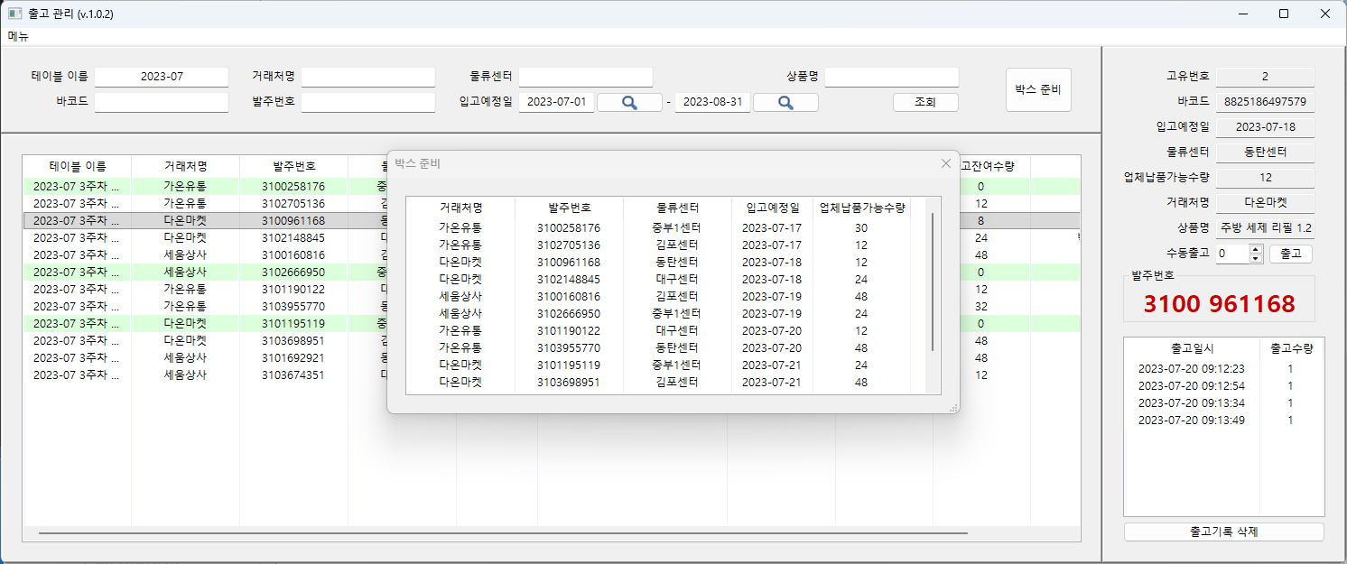This screenshot has height=564, width=1347.
Task: Select main table row with order 3103674351
Action: tap(552, 374)
